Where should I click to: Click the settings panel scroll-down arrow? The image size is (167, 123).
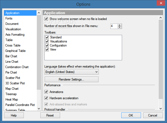tap(161, 109)
